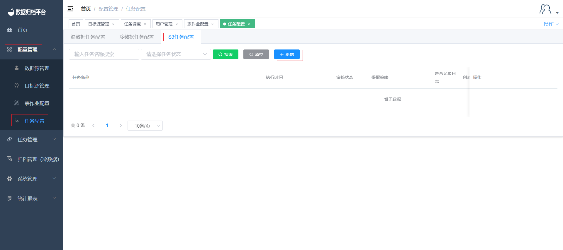
Task: Click the dashboard icon beside 首页
Action: 10,30
